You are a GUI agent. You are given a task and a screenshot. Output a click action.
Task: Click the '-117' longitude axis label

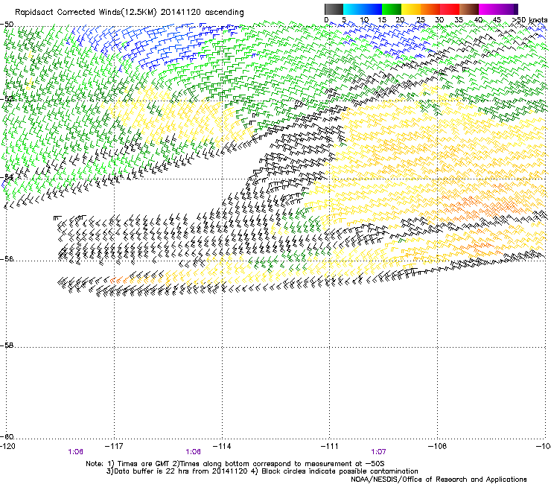click(114, 446)
